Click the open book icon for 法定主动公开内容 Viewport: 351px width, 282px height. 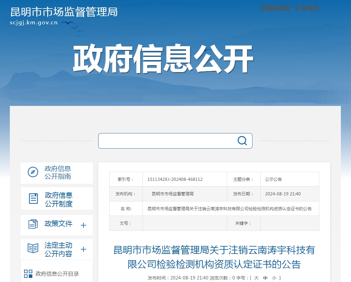[x=33, y=248]
